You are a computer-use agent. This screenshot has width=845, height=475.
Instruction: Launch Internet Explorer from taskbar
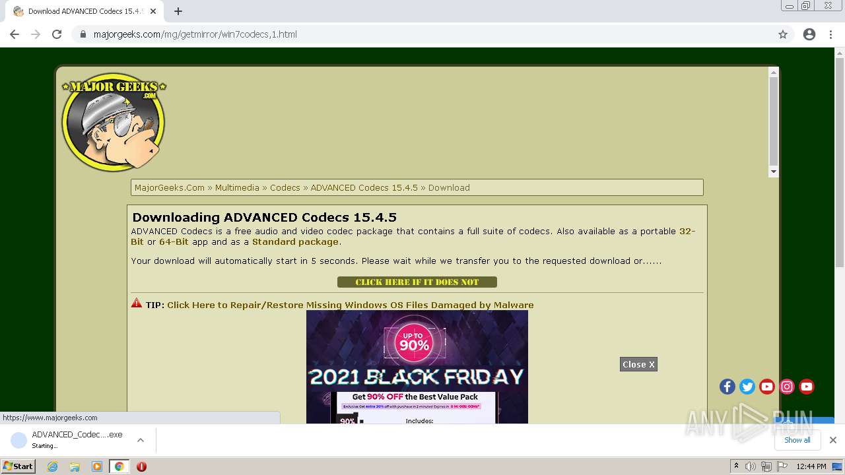click(52, 466)
